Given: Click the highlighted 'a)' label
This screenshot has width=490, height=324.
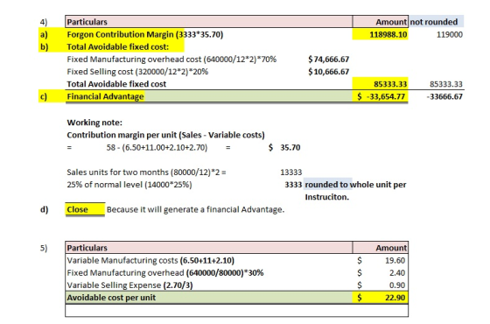Looking at the screenshot, I should (x=44, y=34).
